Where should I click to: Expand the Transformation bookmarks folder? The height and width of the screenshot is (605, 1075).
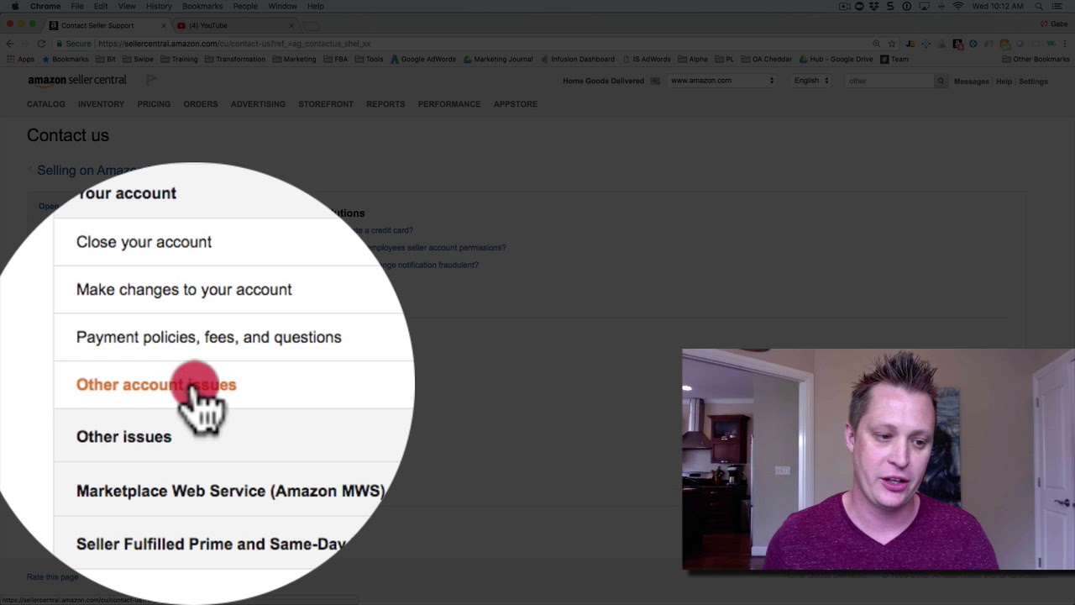point(235,60)
